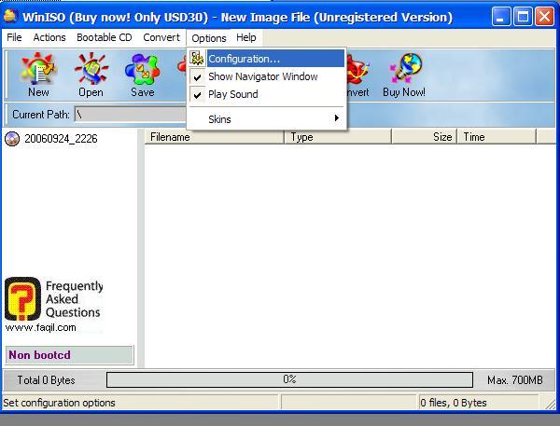Click the WinISO title bar app icon

click(10, 16)
